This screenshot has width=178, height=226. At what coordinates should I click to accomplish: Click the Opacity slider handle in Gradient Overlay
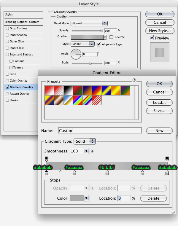point(101,30)
